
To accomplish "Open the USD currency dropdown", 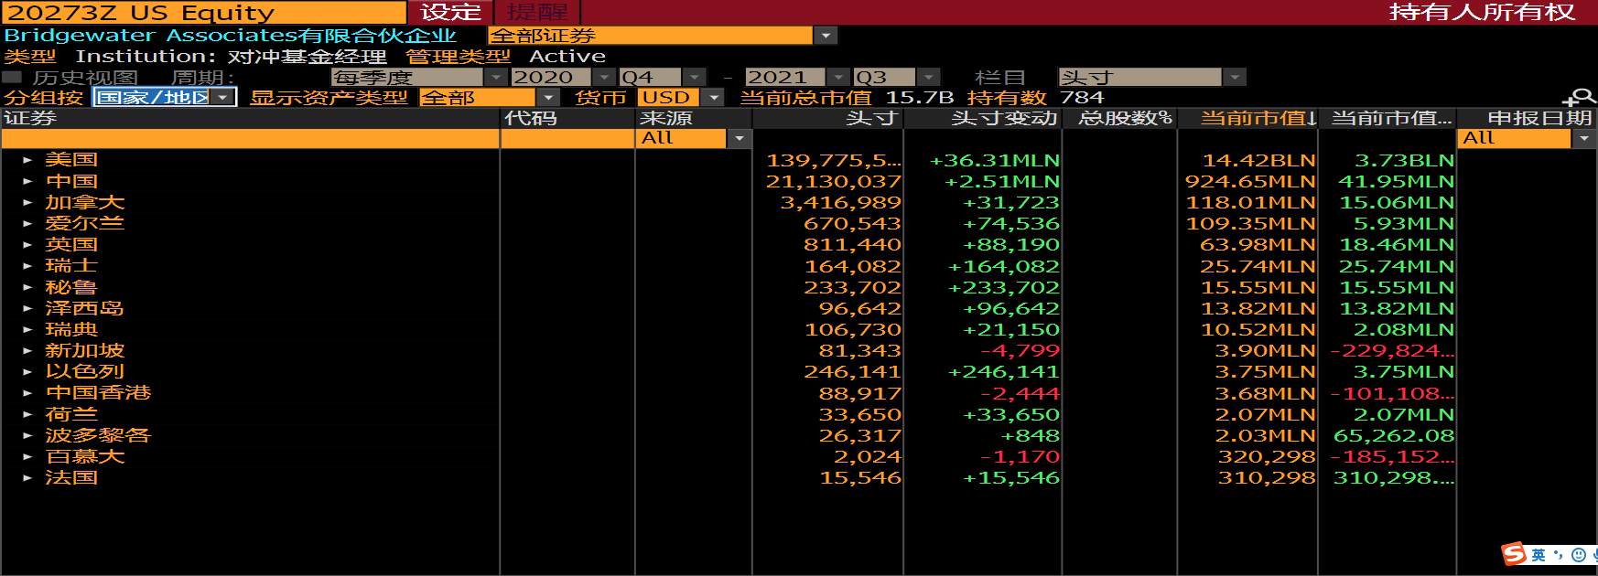I will pos(714,97).
